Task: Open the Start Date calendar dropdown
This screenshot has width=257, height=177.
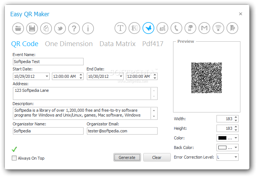Action: (47, 76)
